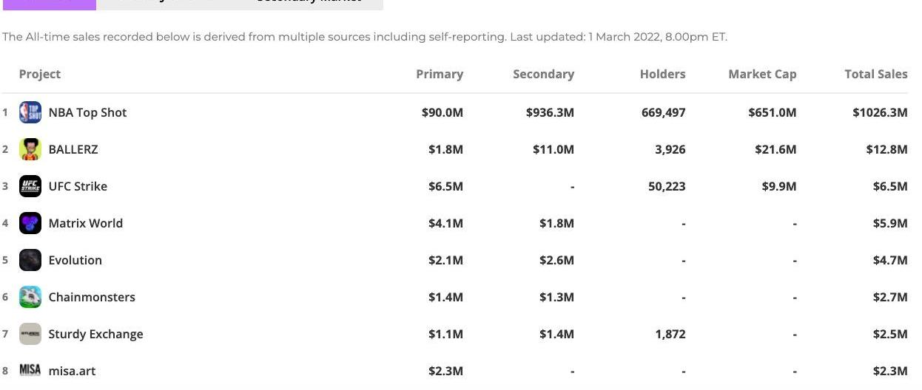
Task: Click the Chainmonsters icon
Action: coord(30,297)
